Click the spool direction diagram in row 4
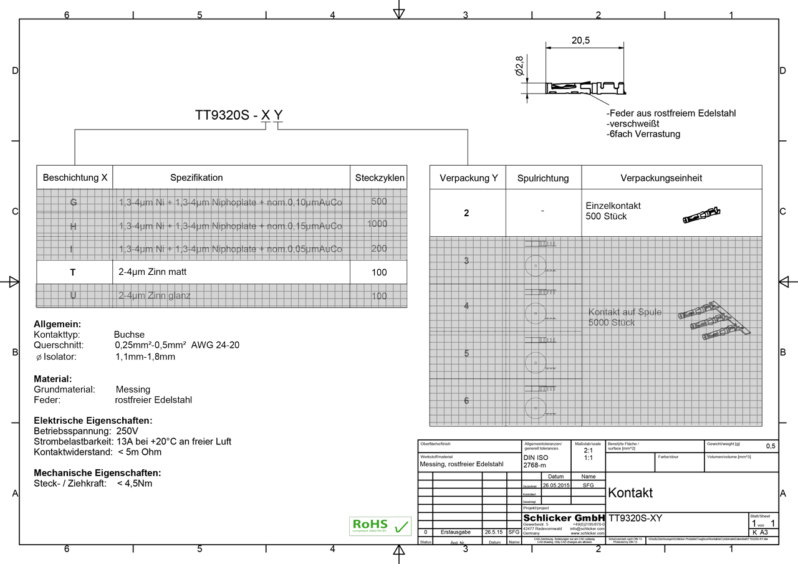 pyautogui.click(x=540, y=306)
